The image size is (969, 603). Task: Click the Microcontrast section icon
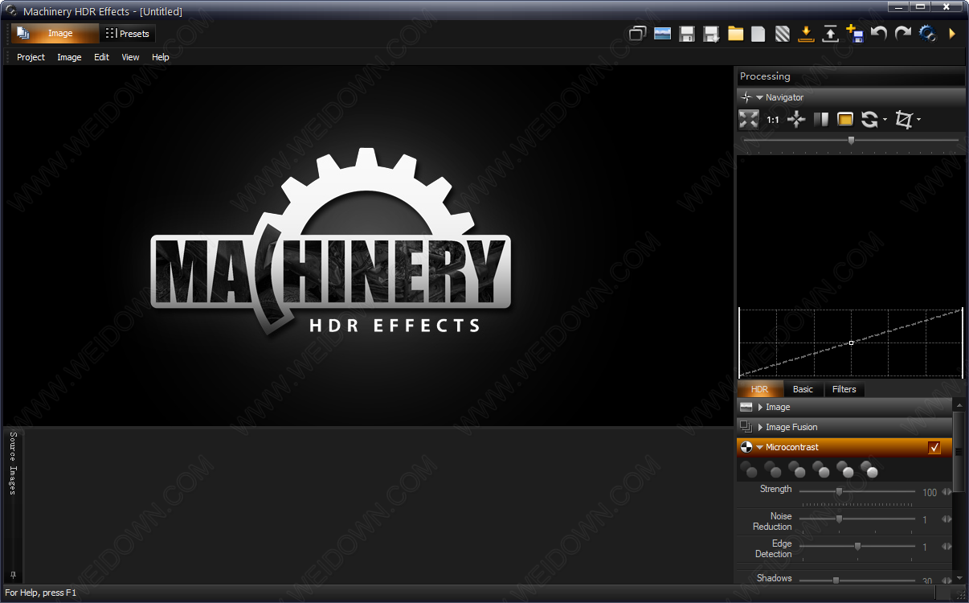pos(746,448)
